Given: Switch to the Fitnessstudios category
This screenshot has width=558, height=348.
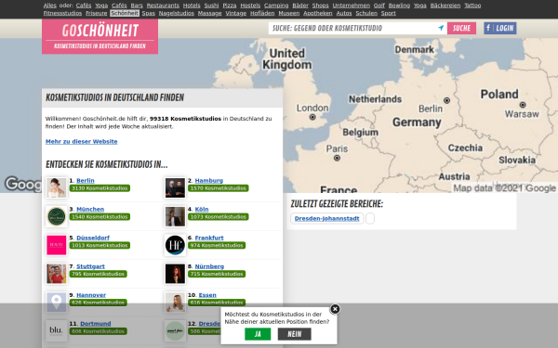Looking at the screenshot, I should (x=62, y=13).
